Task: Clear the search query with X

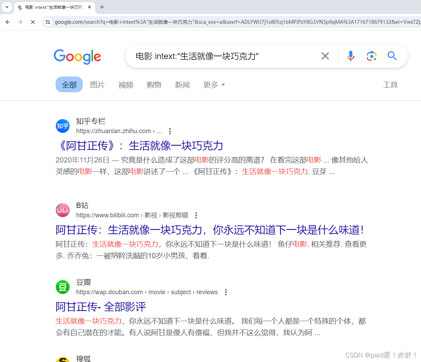Action: coord(325,56)
